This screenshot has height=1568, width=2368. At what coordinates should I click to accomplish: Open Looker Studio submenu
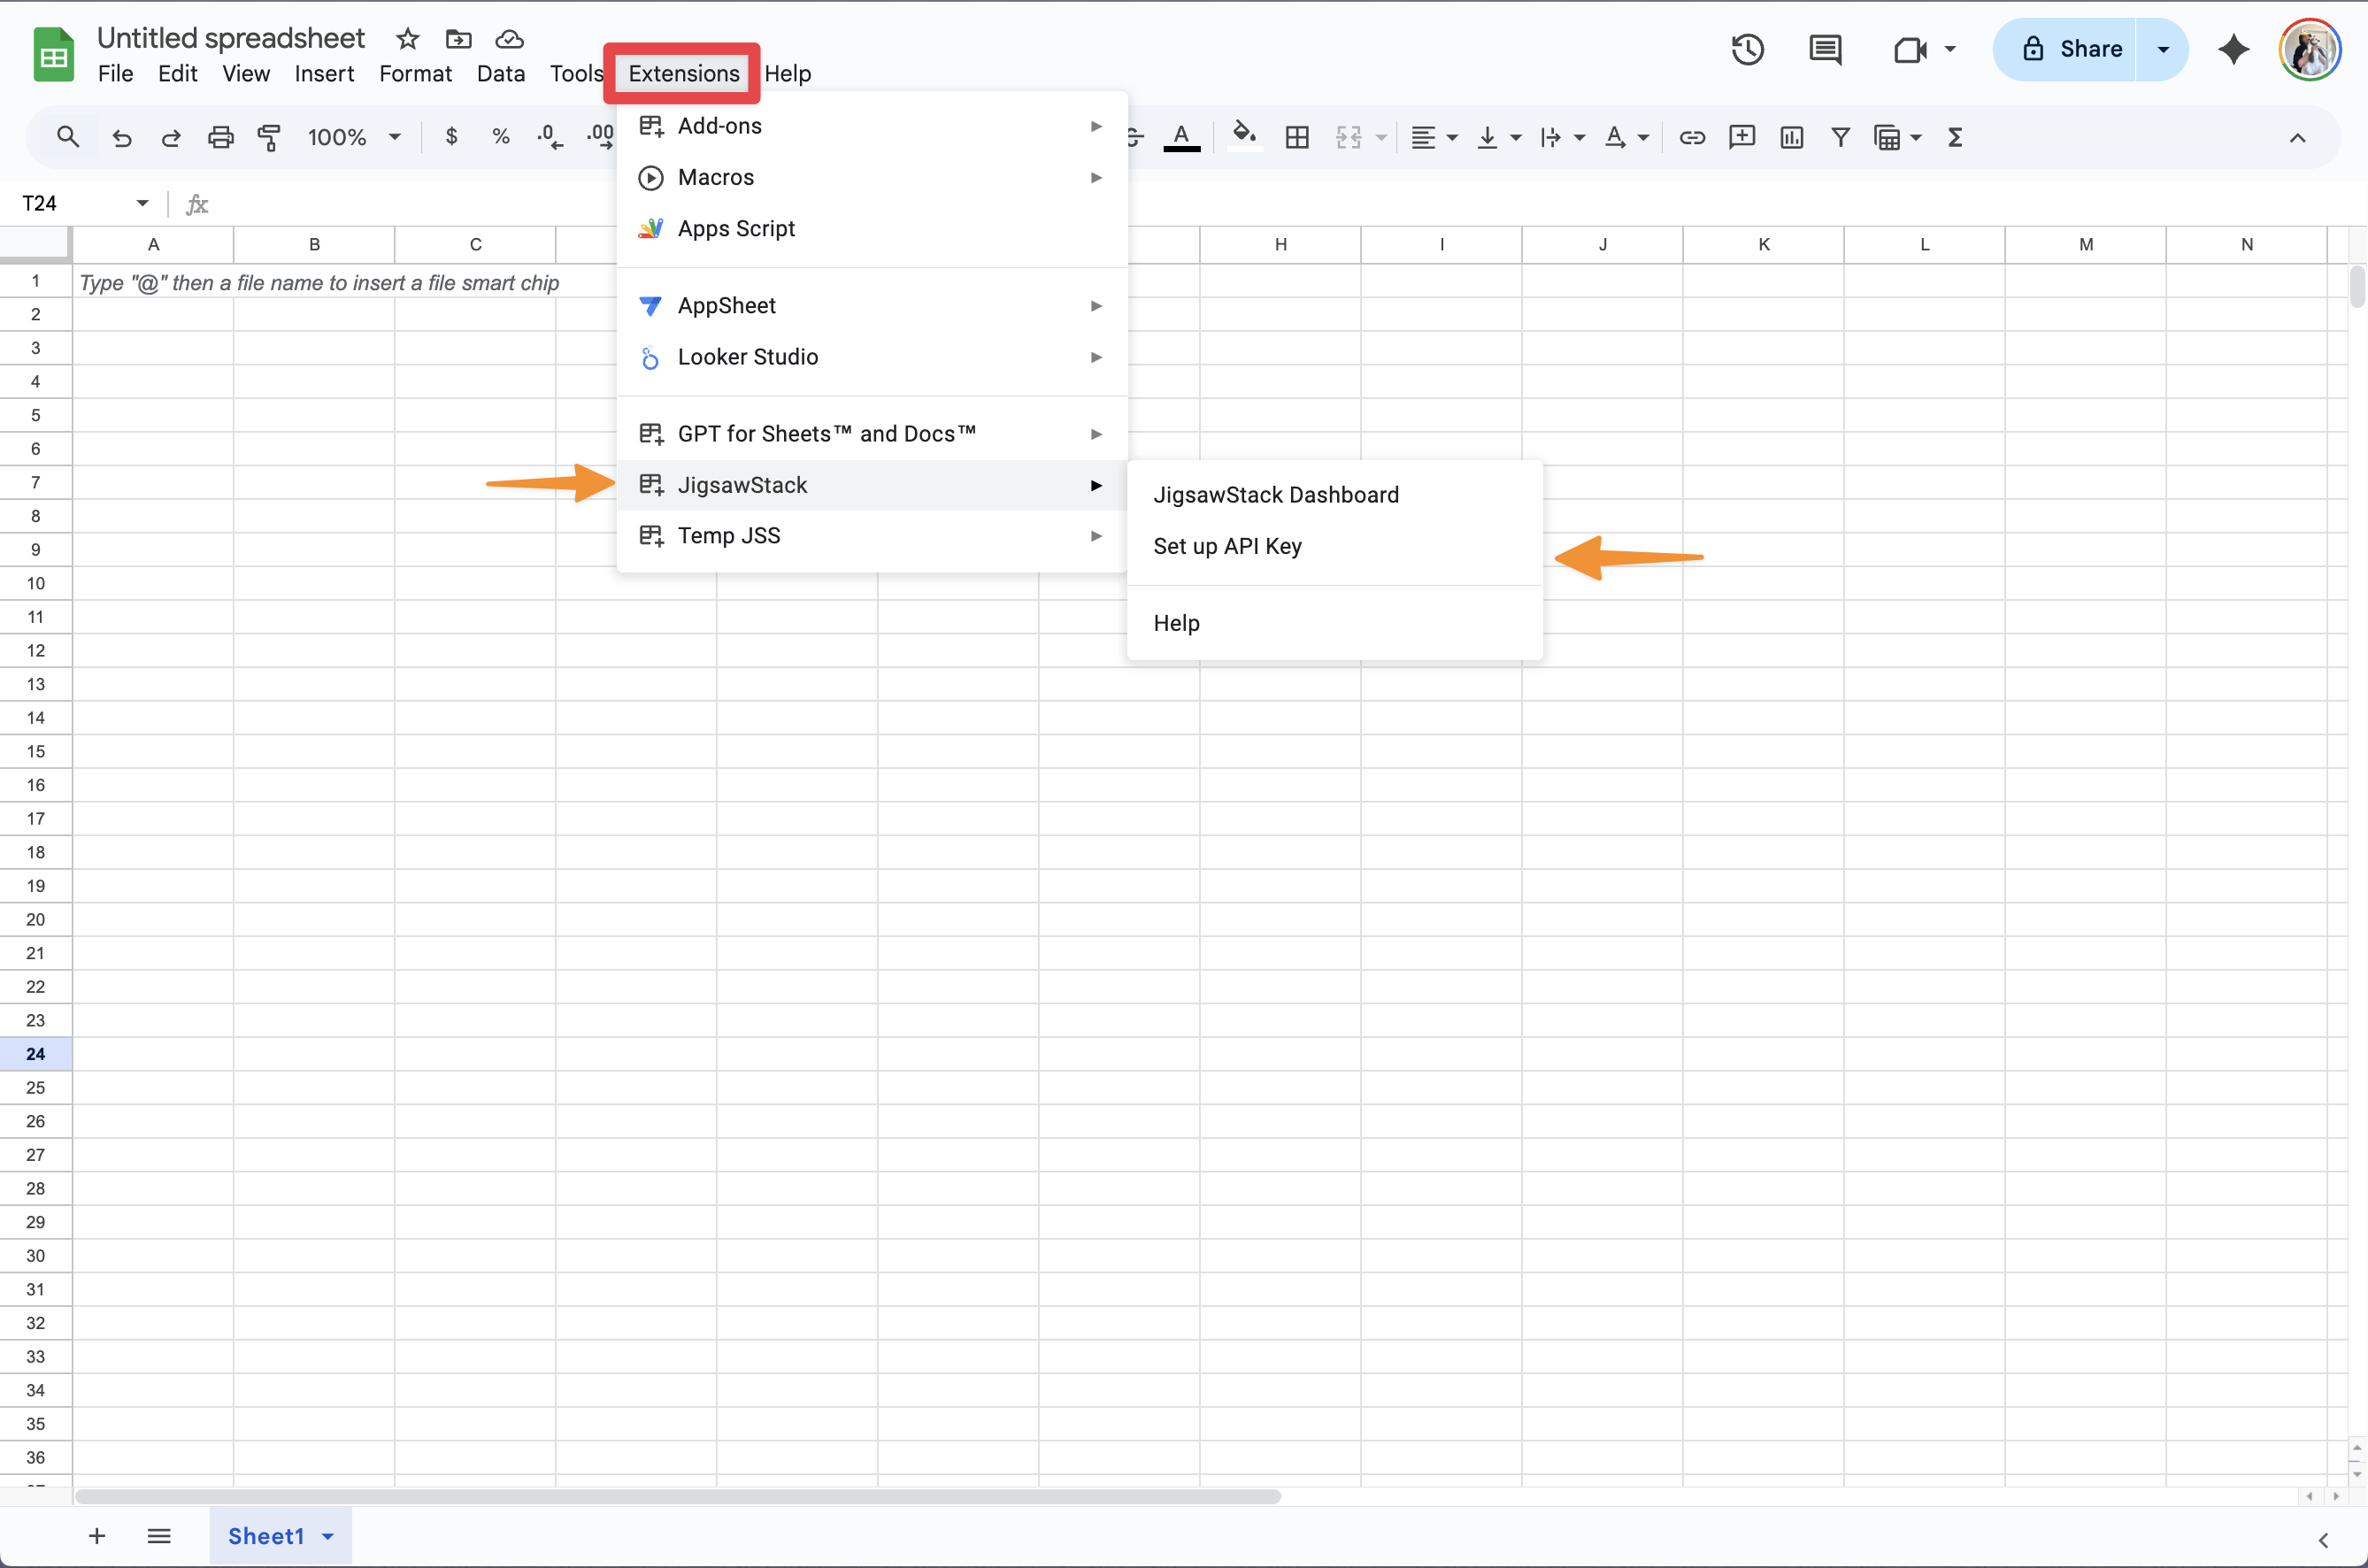coord(872,357)
